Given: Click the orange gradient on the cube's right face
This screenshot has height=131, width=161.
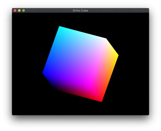Looking at the screenshot, I should (x=111, y=70).
